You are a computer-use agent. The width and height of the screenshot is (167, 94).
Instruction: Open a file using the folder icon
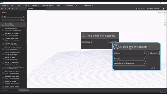[x=5, y=9]
